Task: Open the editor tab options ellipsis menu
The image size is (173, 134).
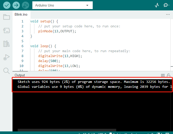Action: click(168, 14)
